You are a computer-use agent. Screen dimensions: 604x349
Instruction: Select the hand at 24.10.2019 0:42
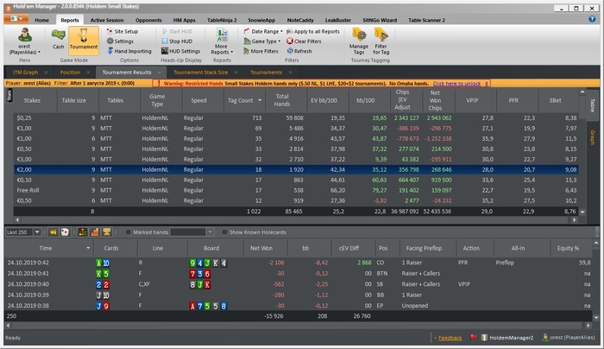coord(299,263)
